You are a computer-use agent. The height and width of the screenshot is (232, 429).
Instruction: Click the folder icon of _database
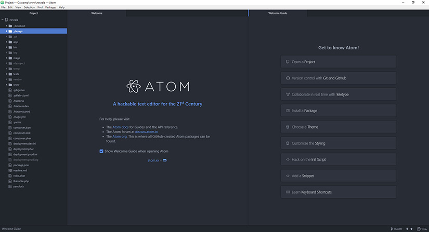coord(10,26)
